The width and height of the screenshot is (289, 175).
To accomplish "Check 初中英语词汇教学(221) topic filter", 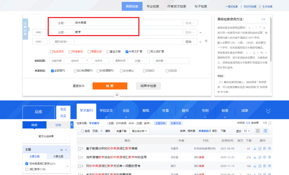I will click(x=27, y=164).
